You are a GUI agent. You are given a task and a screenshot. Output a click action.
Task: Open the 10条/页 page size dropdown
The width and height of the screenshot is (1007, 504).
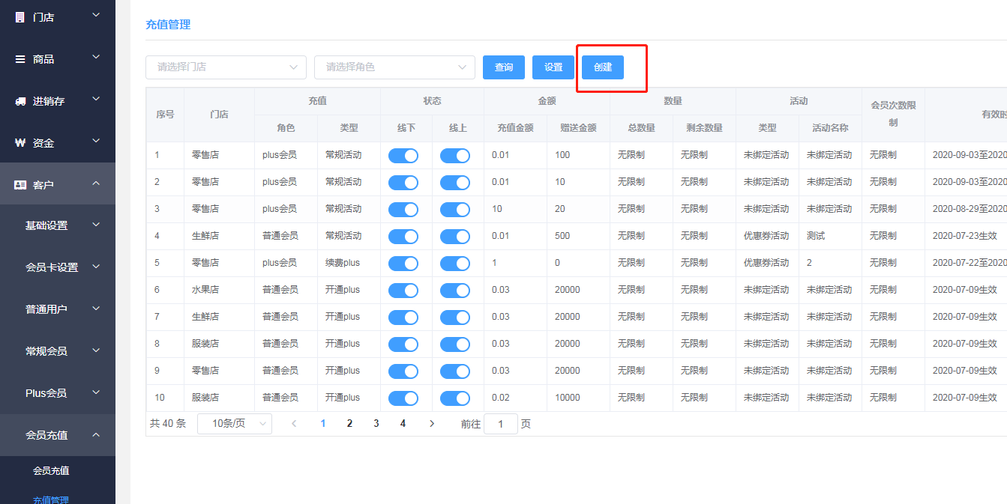click(x=234, y=424)
